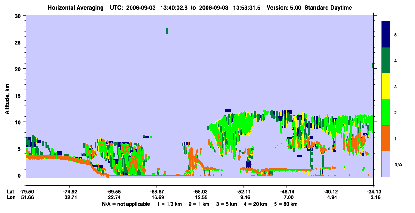415x213 pixels.
Task: Click the latitude value -46.14
Action: (x=287, y=192)
